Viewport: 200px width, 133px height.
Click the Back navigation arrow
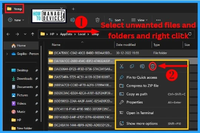coord(8,34)
